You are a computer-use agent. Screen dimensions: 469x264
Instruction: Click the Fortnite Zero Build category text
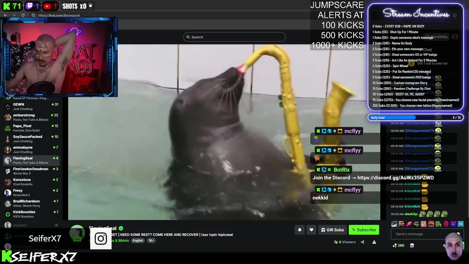(26, 131)
